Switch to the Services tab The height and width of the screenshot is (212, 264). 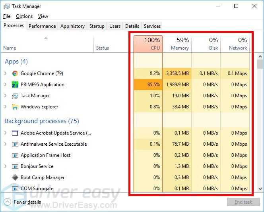(152, 26)
